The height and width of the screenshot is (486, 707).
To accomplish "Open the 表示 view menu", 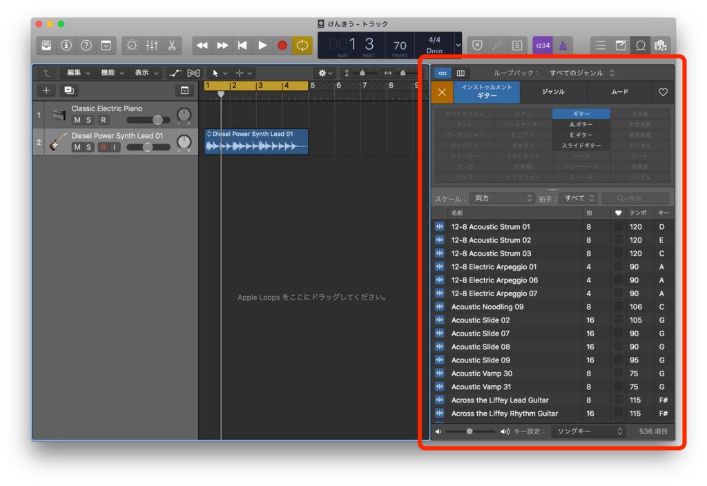I will (x=146, y=72).
